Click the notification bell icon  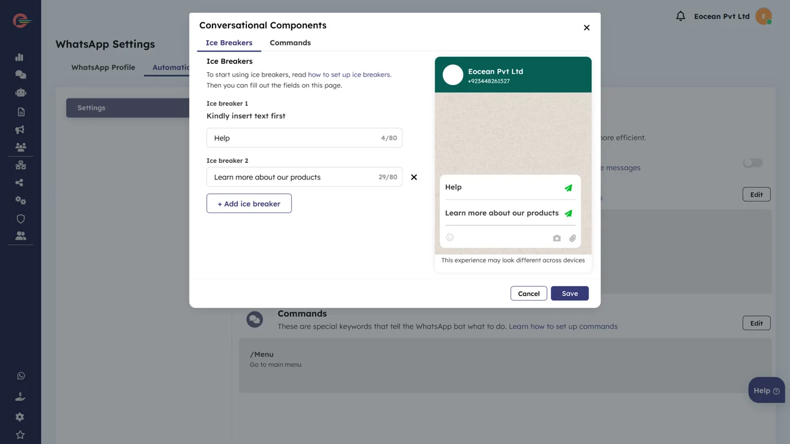(680, 16)
